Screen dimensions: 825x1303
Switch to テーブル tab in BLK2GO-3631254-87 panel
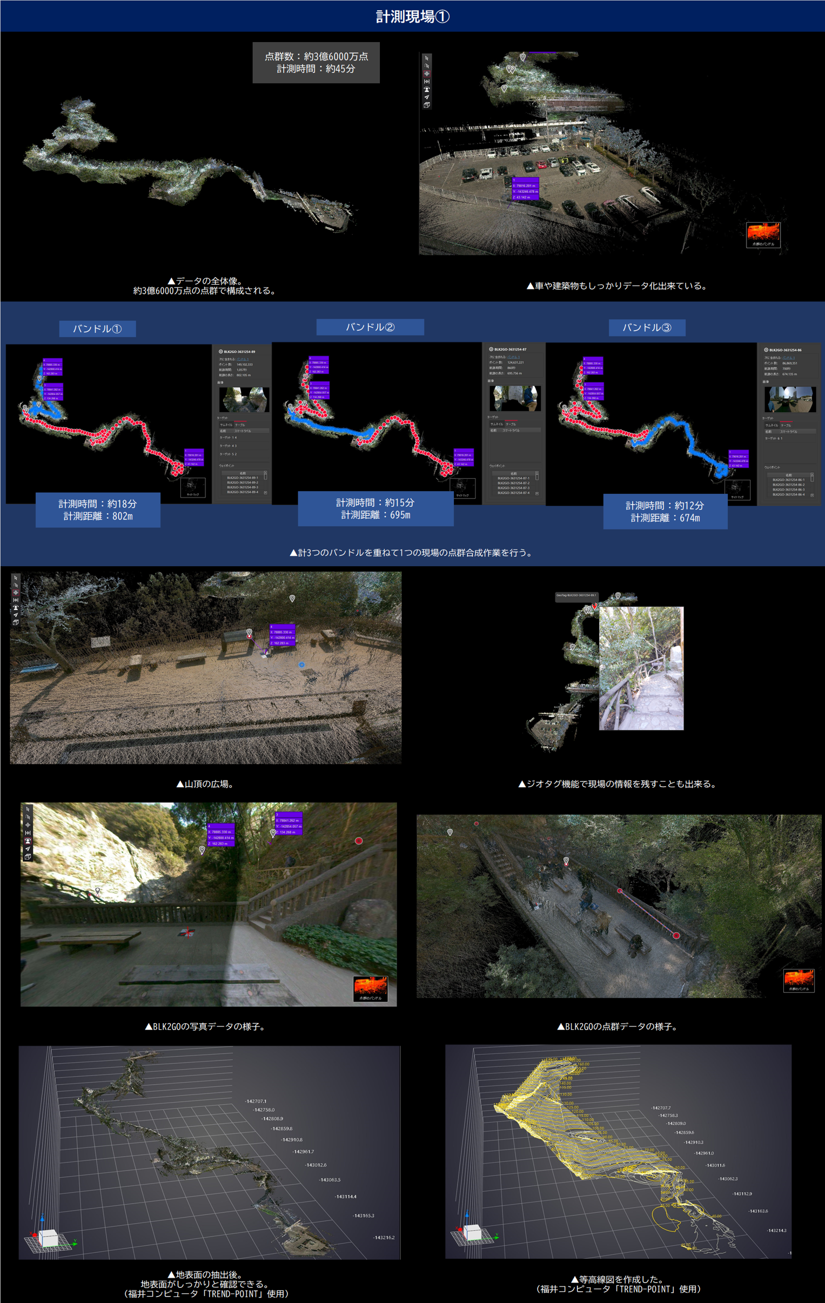512,424
